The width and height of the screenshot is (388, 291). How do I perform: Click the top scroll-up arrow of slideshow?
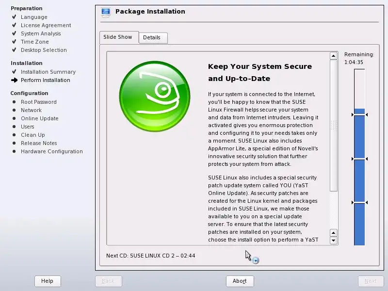(334, 56)
